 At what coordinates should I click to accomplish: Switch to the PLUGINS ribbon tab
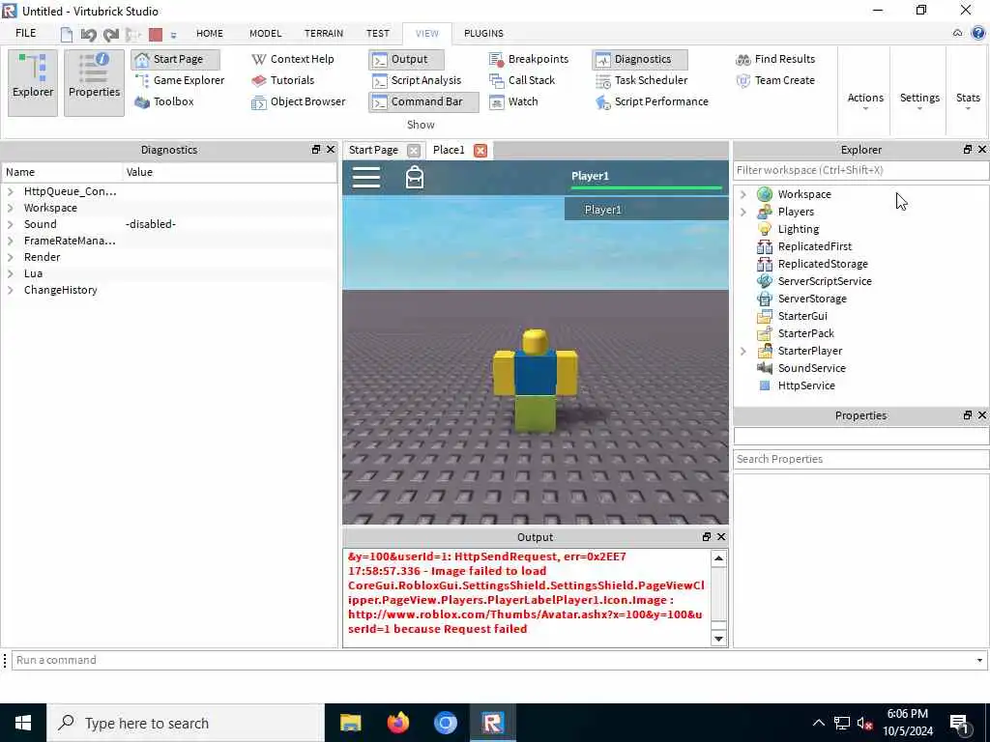(x=483, y=34)
